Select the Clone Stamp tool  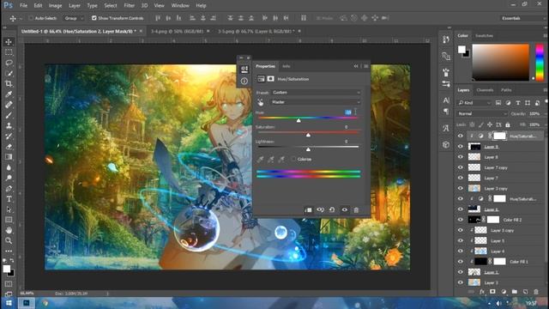click(x=9, y=126)
